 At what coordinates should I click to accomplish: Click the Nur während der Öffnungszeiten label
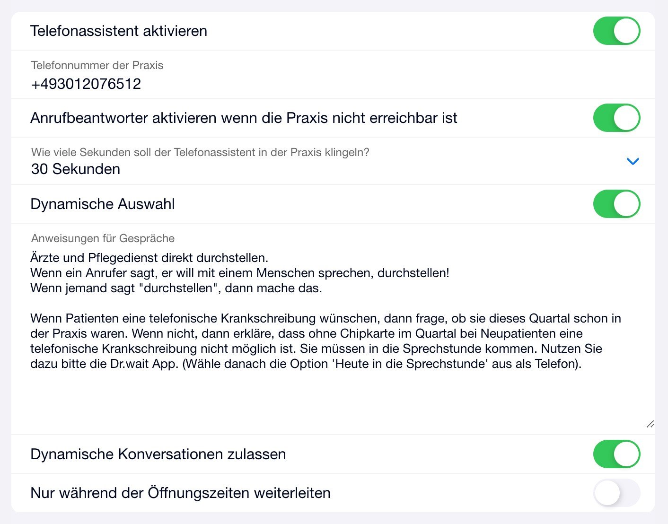(x=180, y=493)
